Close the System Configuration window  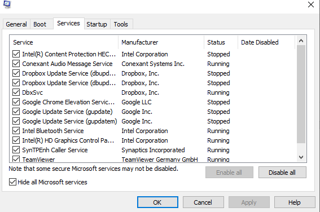[311, 5]
